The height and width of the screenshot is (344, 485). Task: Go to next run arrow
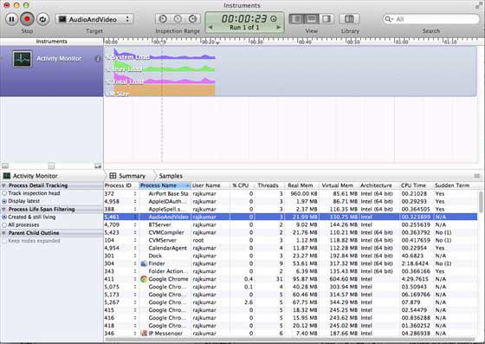(278, 27)
